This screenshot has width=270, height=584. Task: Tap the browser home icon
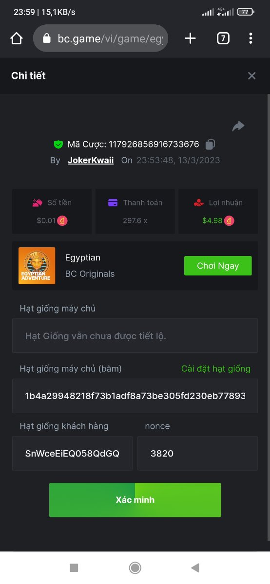pyautogui.click(x=17, y=38)
